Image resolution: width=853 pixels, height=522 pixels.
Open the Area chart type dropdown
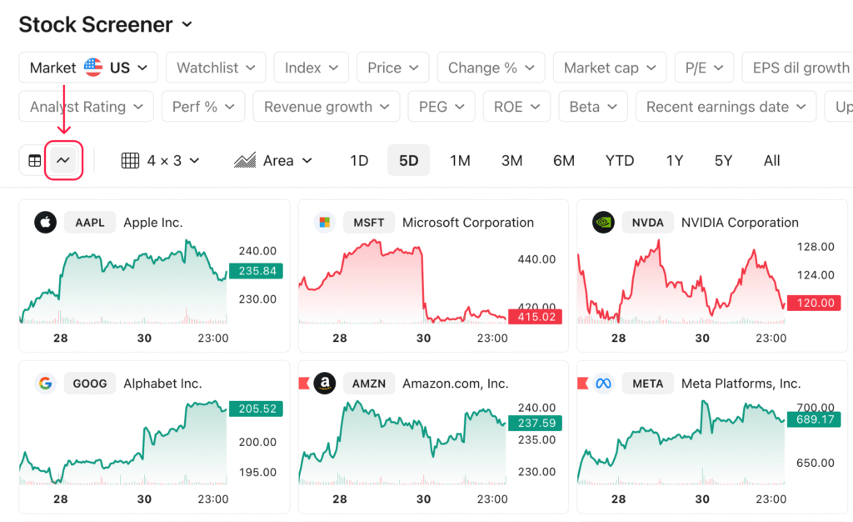pyautogui.click(x=273, y=161)
